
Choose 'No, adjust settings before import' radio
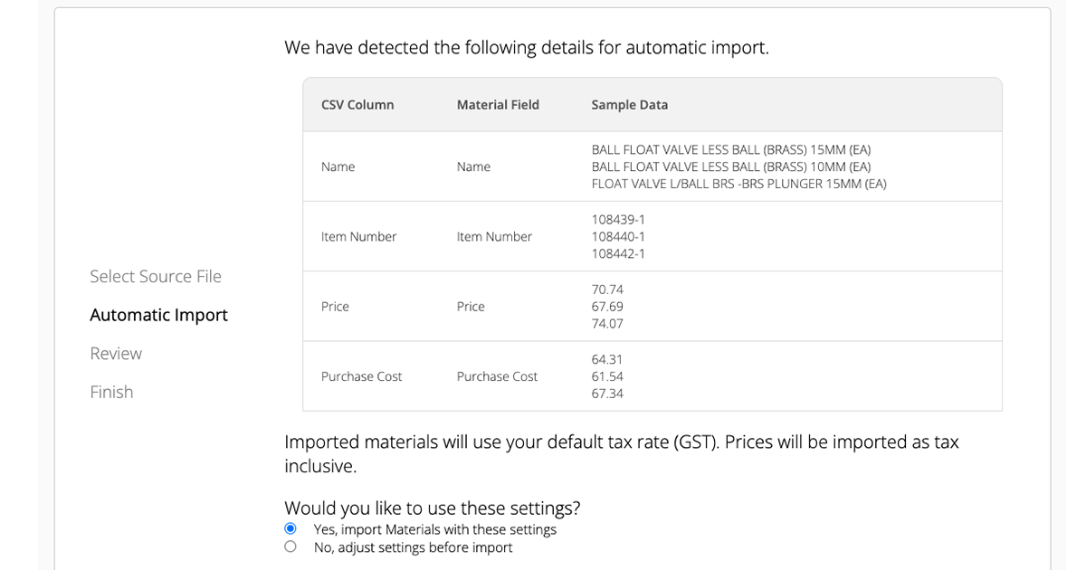[291, 547]
